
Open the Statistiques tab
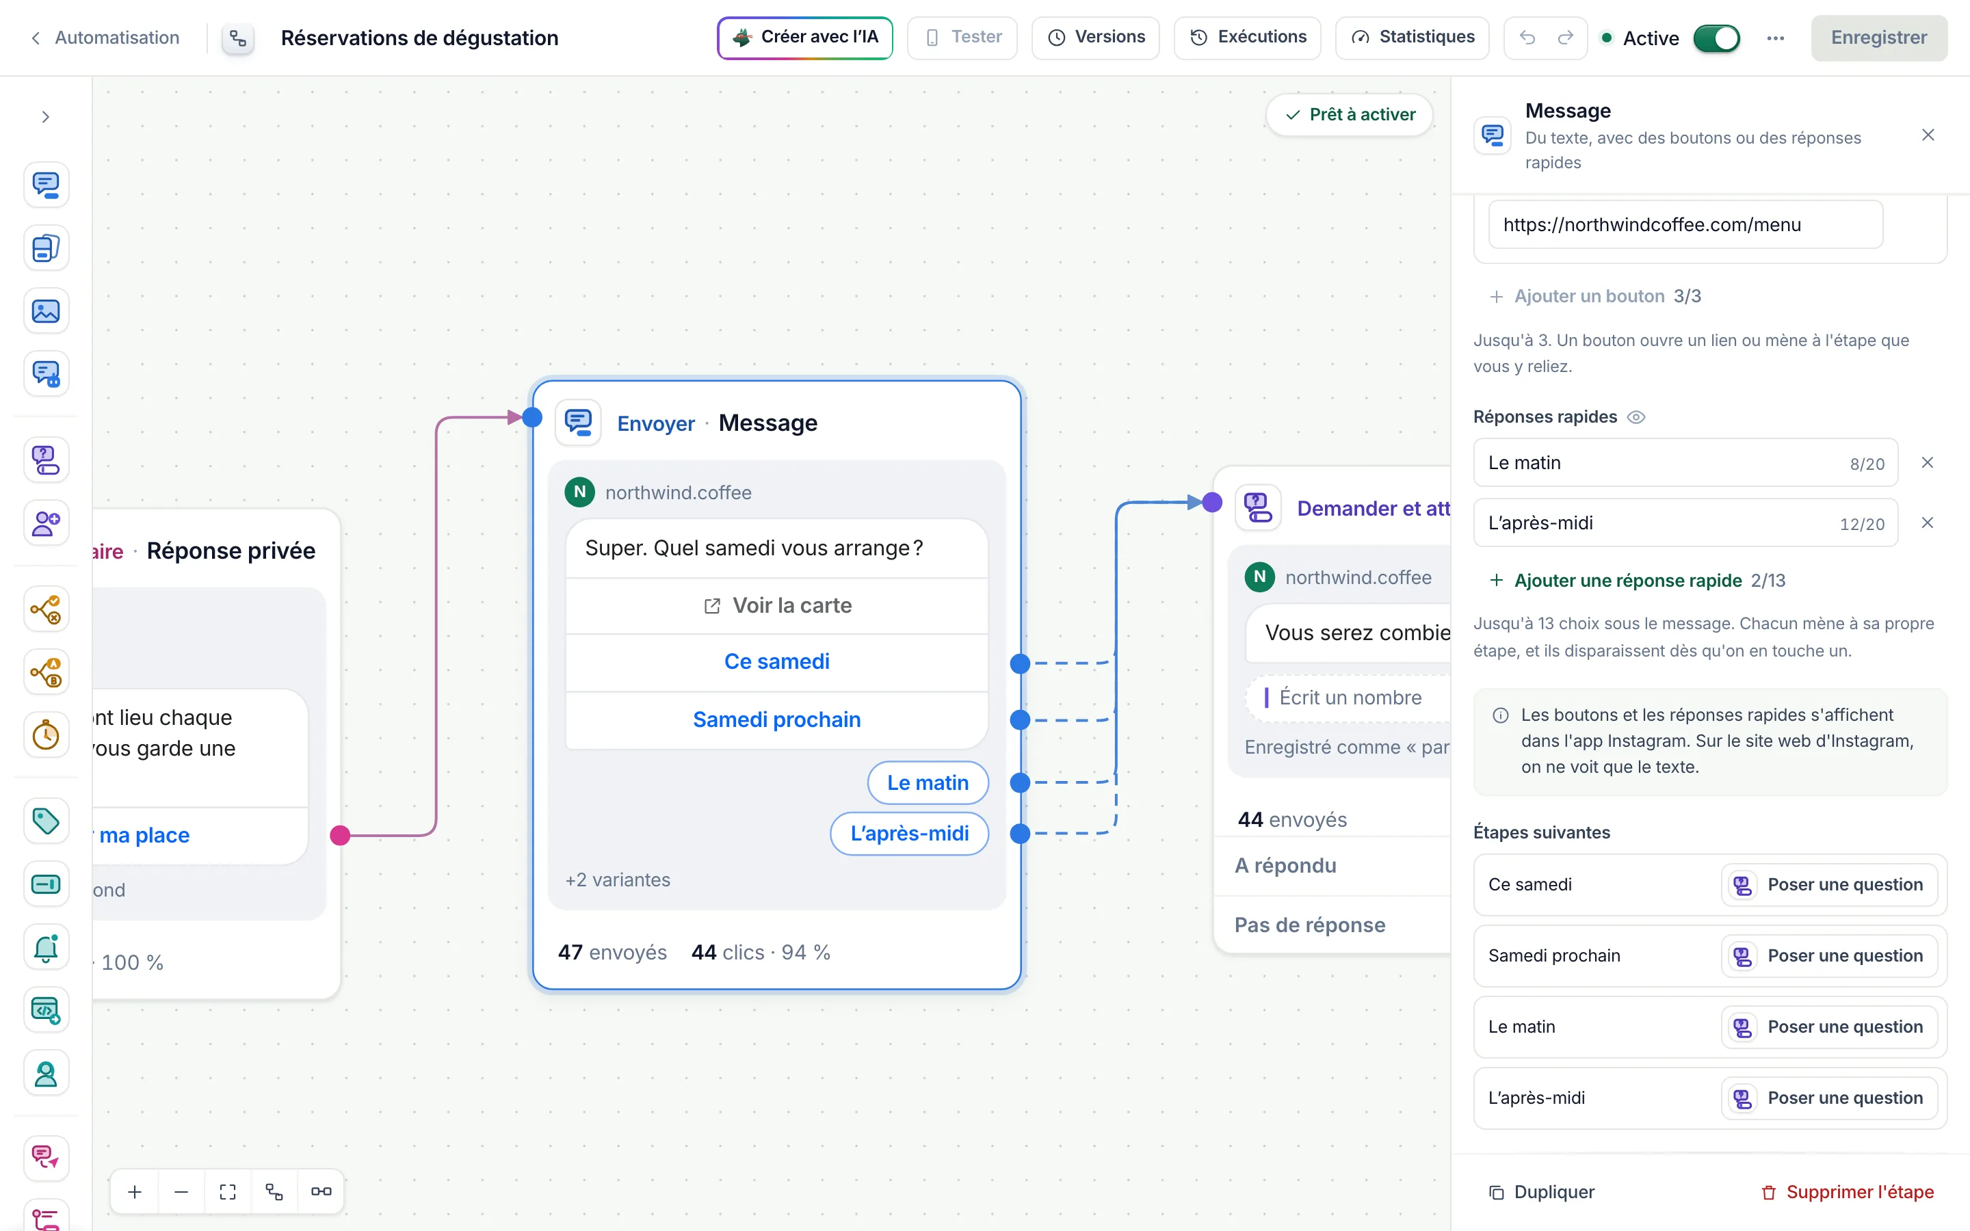[x=1413, y=38]
